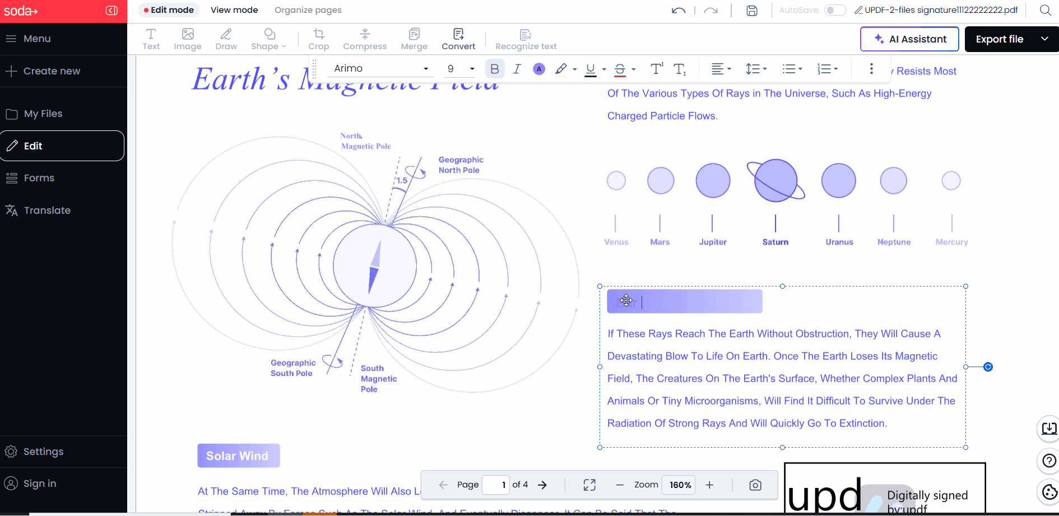
Task: Open line spacing options
Action: [756, 68]
